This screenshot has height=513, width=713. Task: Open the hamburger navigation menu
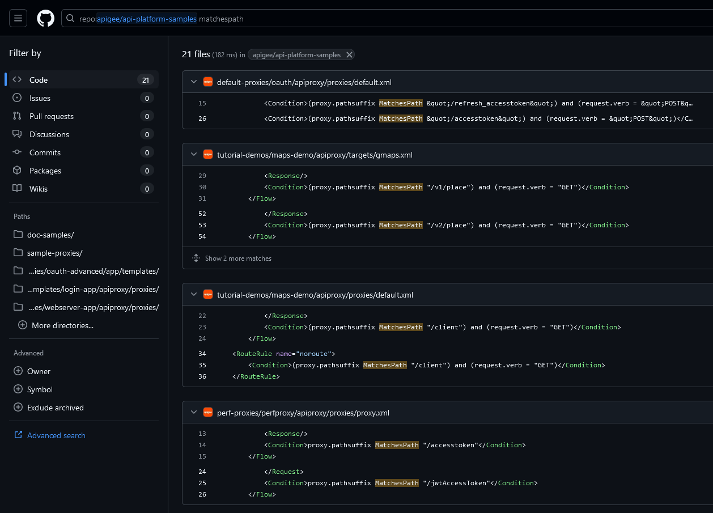tap(18, 19)
